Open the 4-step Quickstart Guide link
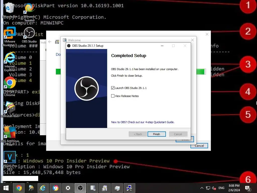 [143, 122]
